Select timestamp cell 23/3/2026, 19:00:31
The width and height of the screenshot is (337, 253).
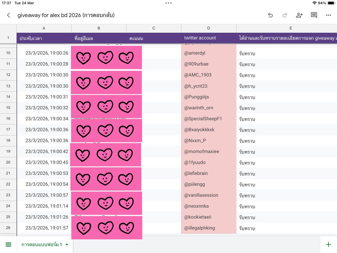point(44,97)
